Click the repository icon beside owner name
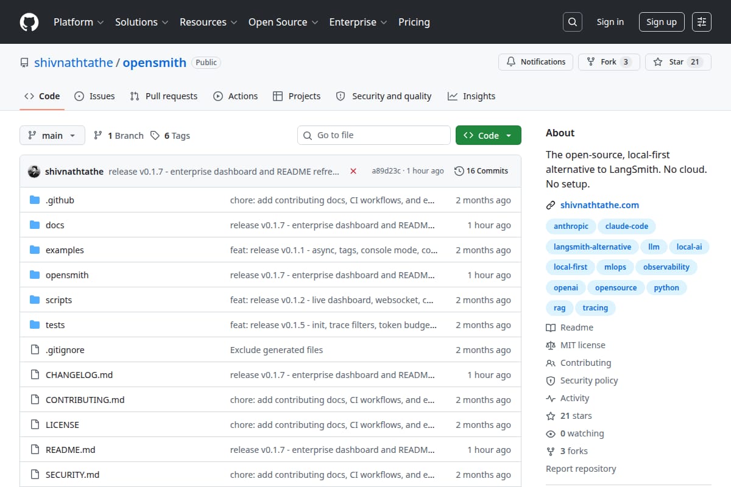This screenshot has width=731, height=487. tap(24, 62)
